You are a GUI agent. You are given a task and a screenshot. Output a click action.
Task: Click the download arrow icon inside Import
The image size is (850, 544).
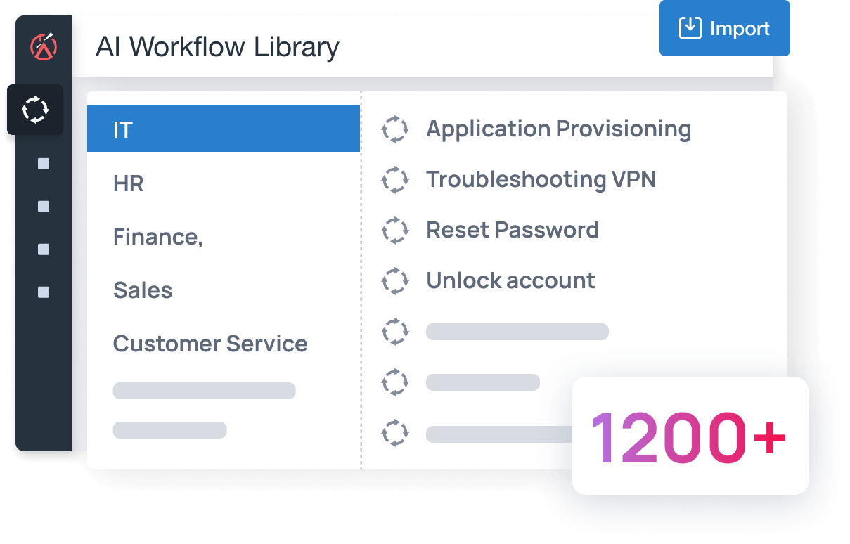coord(690,28)
